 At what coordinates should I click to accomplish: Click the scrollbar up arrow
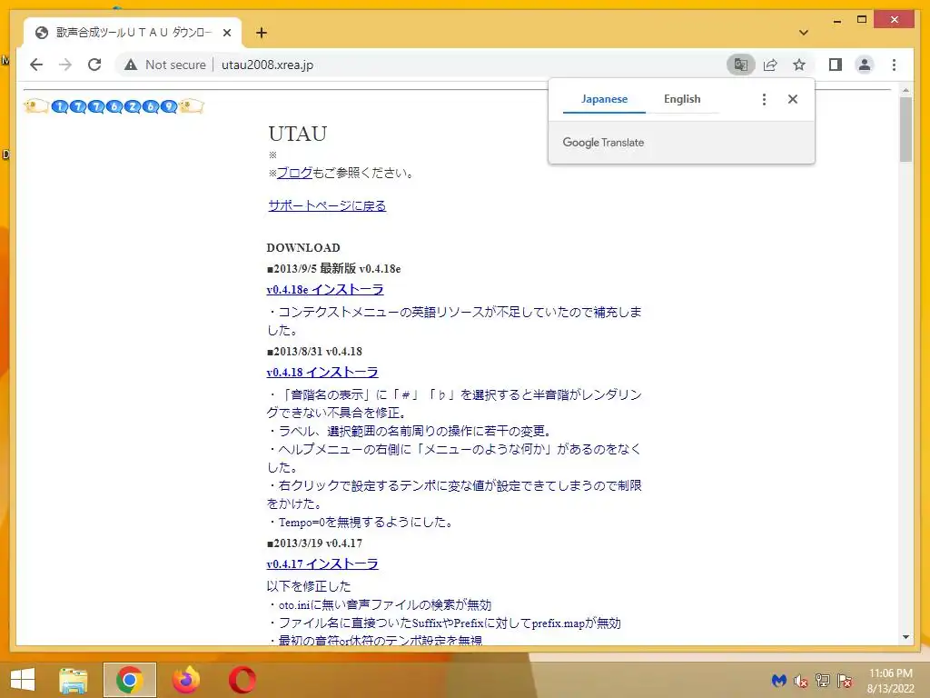[x=905, y=90]
